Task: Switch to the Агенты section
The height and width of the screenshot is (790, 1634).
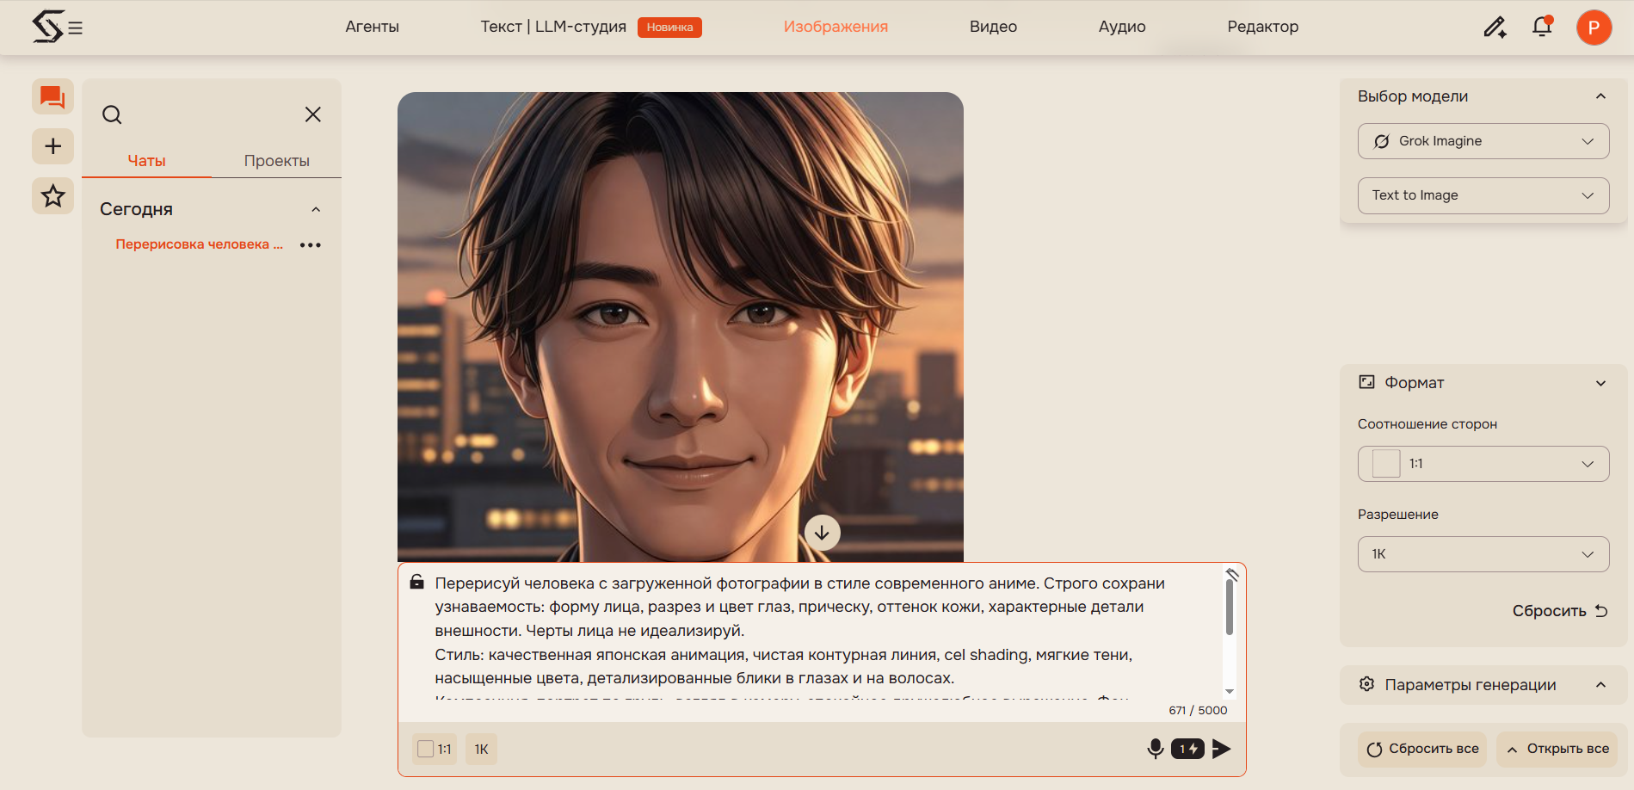Action: pyautogui.click(x=372, y=27)
